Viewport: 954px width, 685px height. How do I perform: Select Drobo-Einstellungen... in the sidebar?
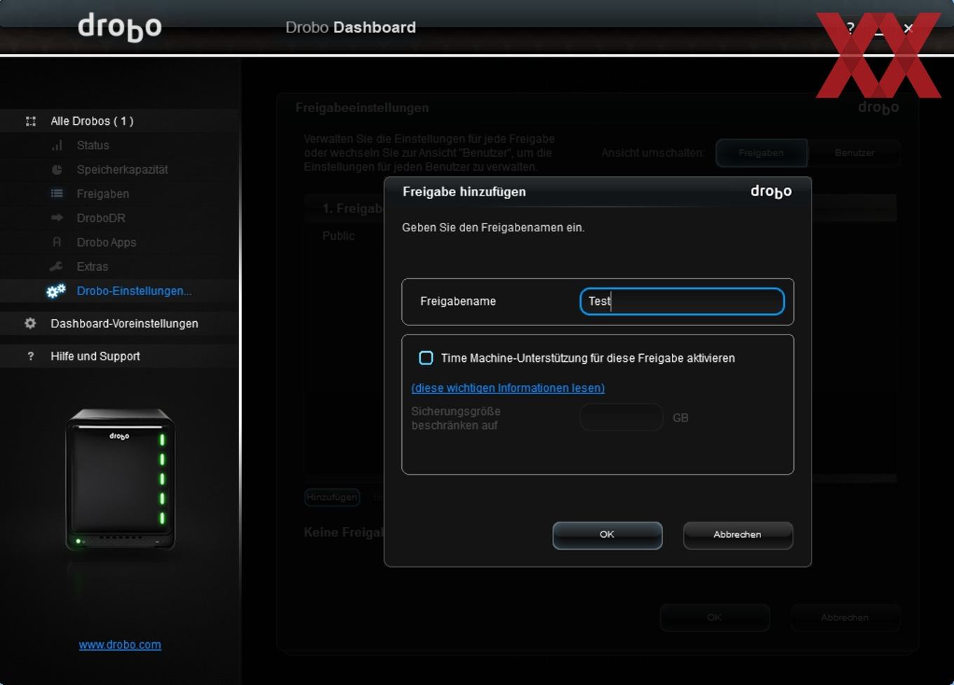[x=134, y=291]
